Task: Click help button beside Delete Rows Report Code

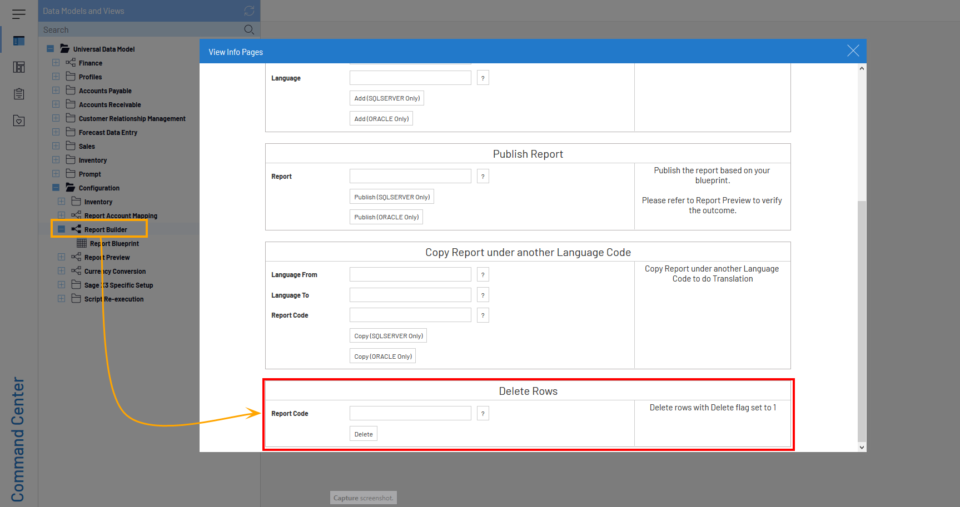Action: coord(483,414)
